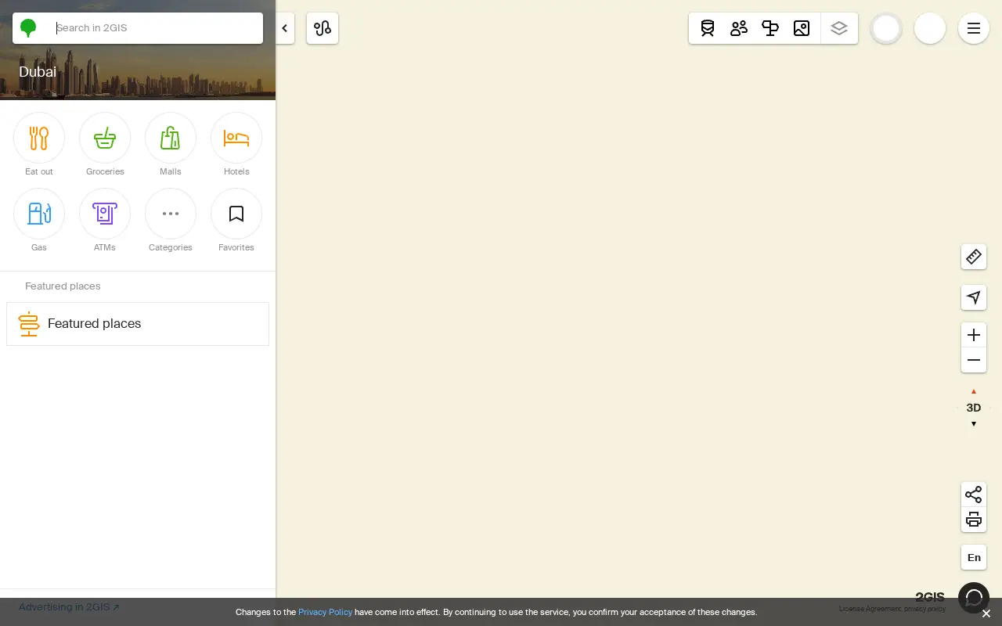The image size is (1002, 626).
Task: Tilt map with red up arrow
Action: [974, 391]
